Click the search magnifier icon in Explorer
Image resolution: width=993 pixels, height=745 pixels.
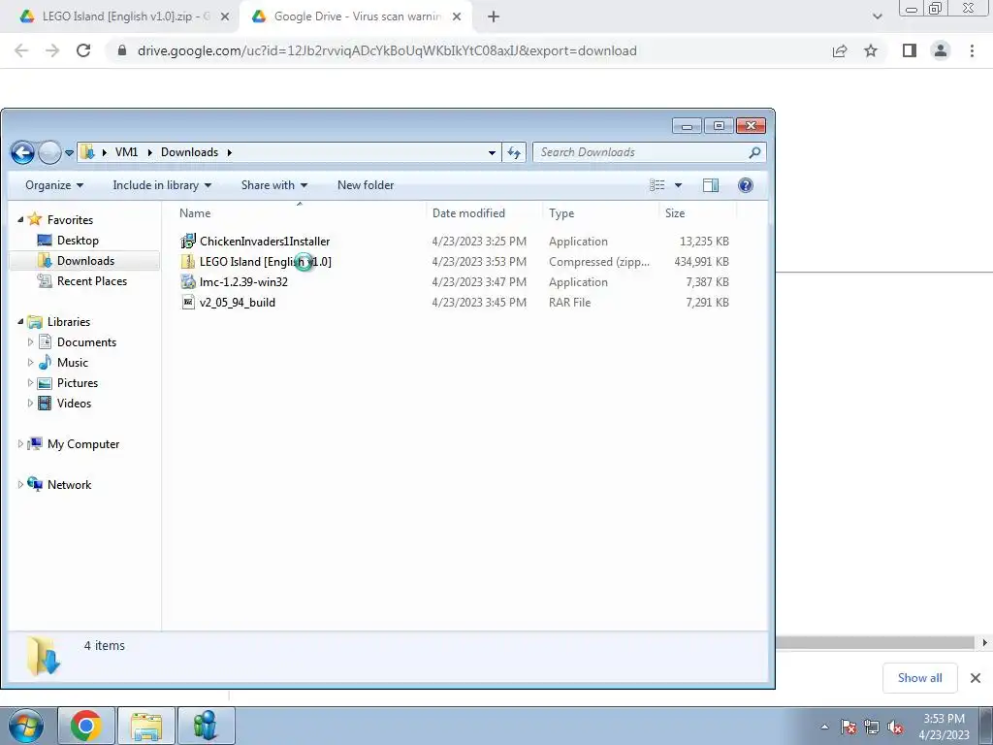click(x=754, y=152)
